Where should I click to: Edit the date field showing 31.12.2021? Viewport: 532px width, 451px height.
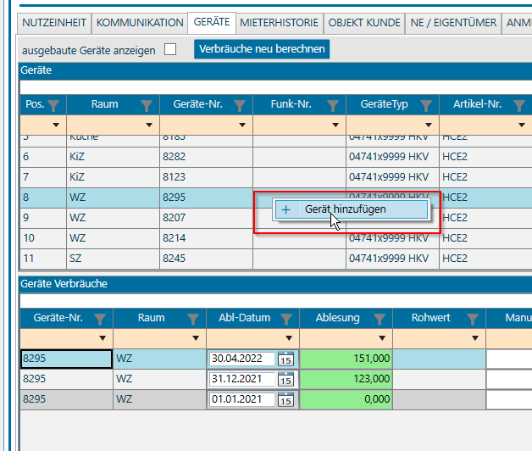coord(242,379)
